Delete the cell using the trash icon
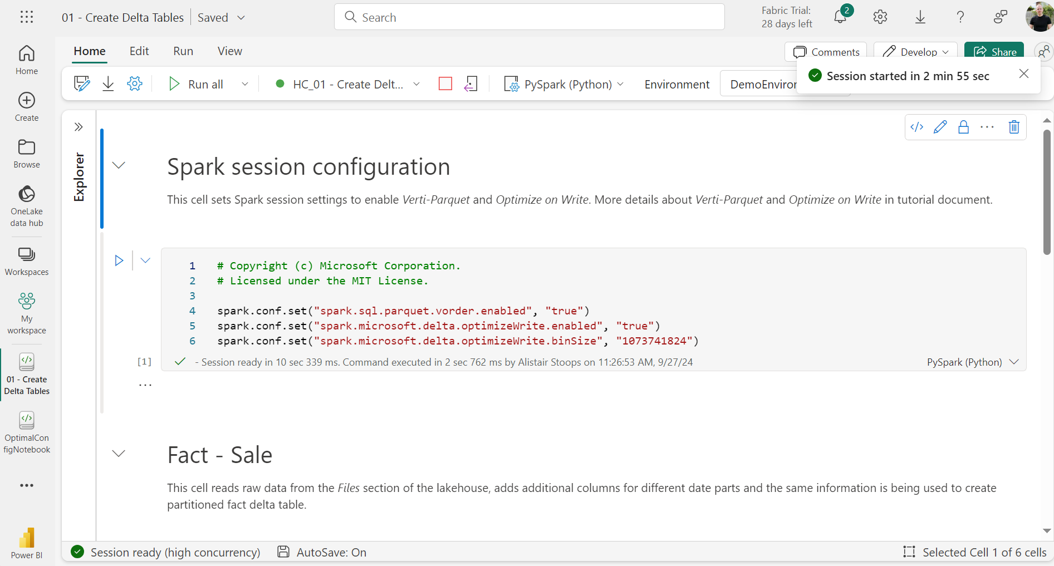 [1013, 127]
